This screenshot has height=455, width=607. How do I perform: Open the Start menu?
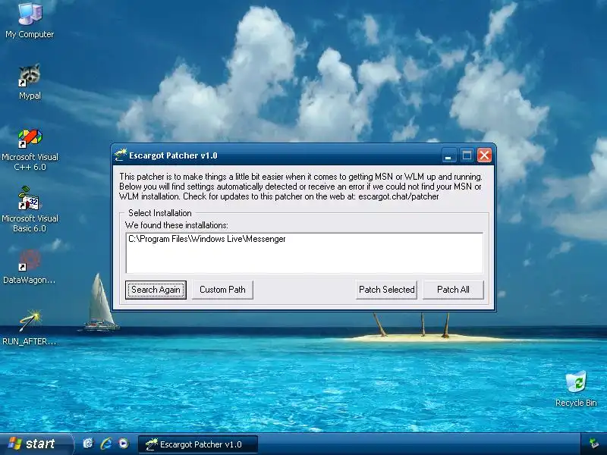pos(36,444)
